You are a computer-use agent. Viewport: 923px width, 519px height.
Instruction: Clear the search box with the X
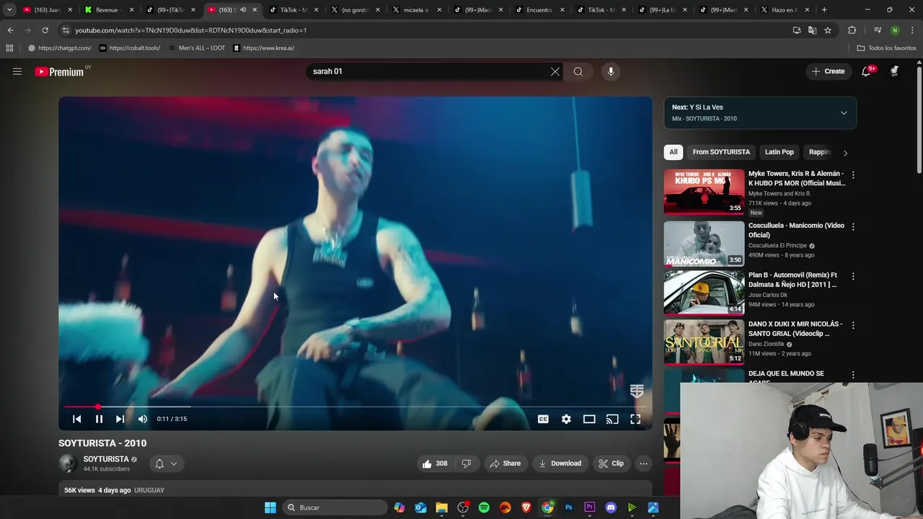coord(555,71)
